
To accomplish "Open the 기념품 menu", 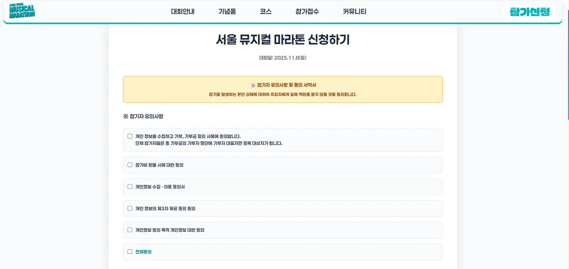I will [227, 11].
